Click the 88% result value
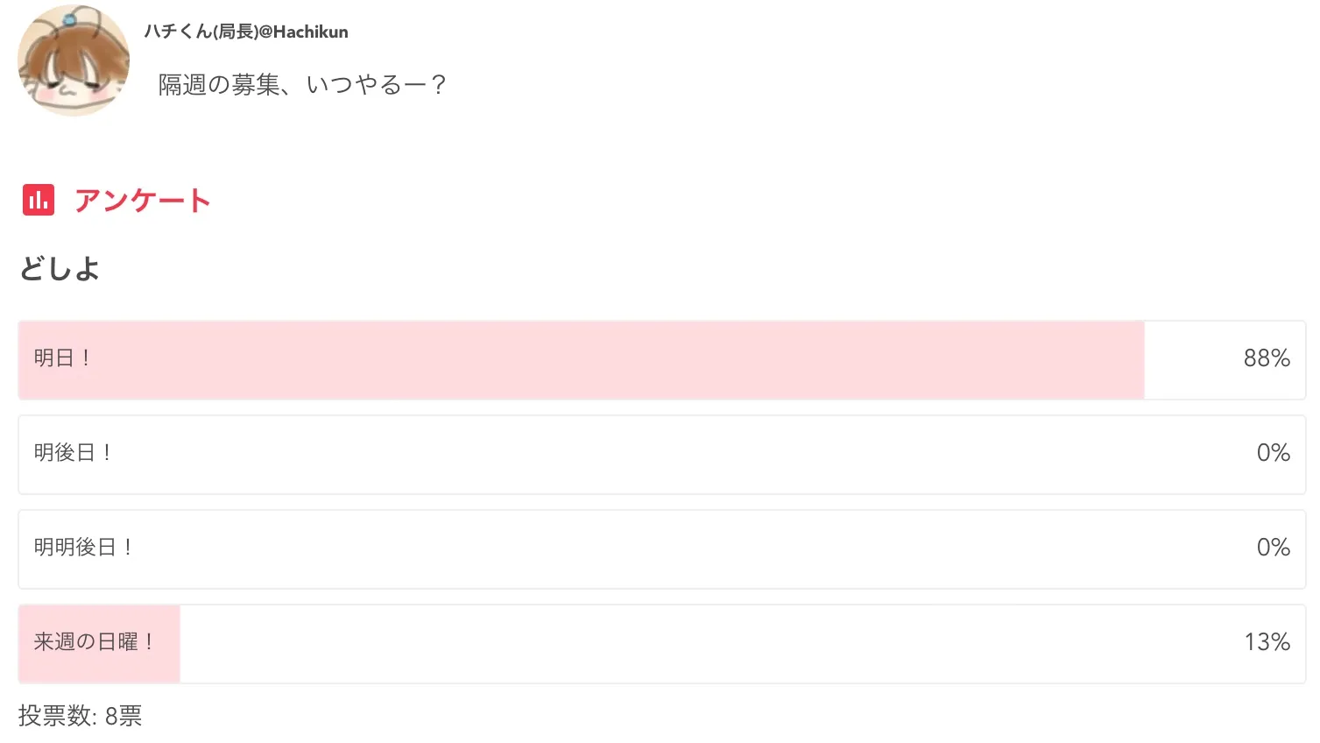This screenshot has height=743, width=1320. 1266,358
